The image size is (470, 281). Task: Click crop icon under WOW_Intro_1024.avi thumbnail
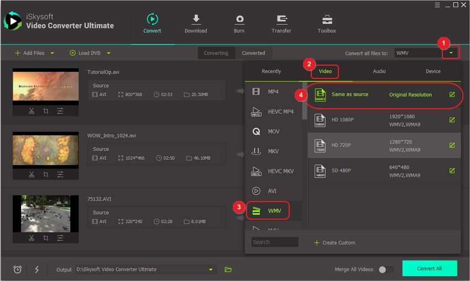46,174
